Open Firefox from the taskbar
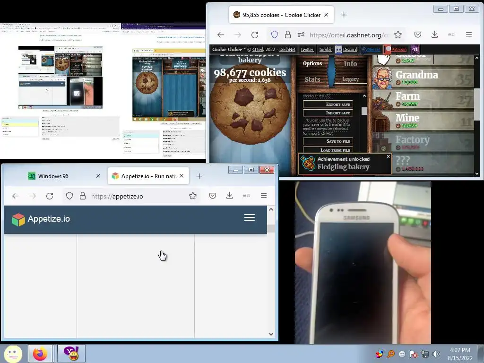 coord(40,354)
